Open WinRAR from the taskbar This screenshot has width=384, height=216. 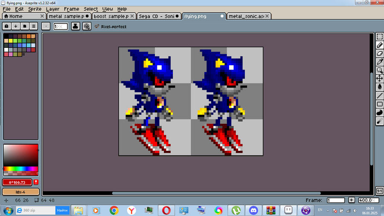coord(271,210)
